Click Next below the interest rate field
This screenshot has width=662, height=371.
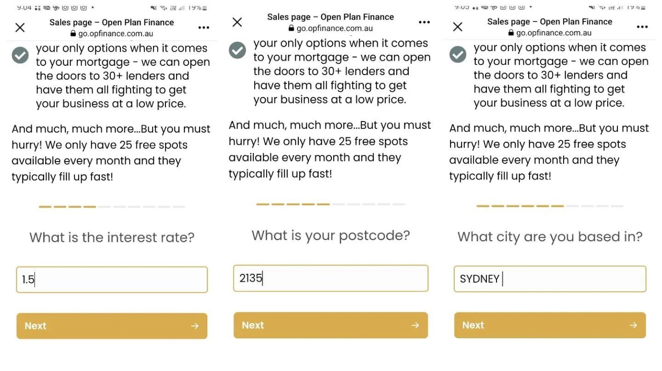pyautogui.click(x=112, y=326)
